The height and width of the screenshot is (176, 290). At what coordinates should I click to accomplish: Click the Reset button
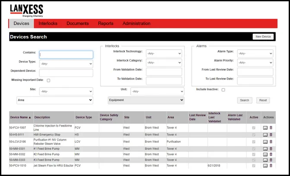pos(263,100)
